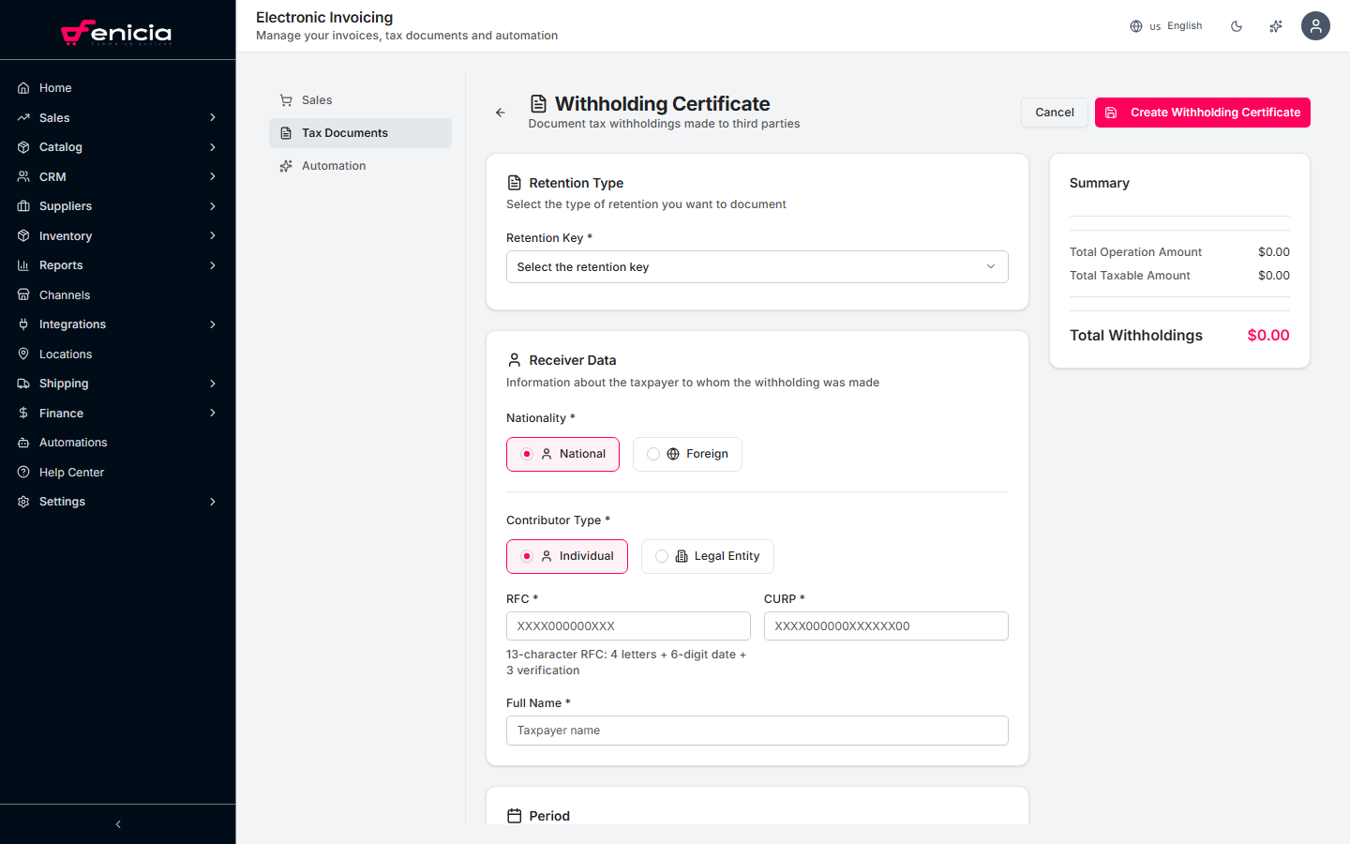
Task: Select the Foreign nationality option
Action: [x=687, y=454]
